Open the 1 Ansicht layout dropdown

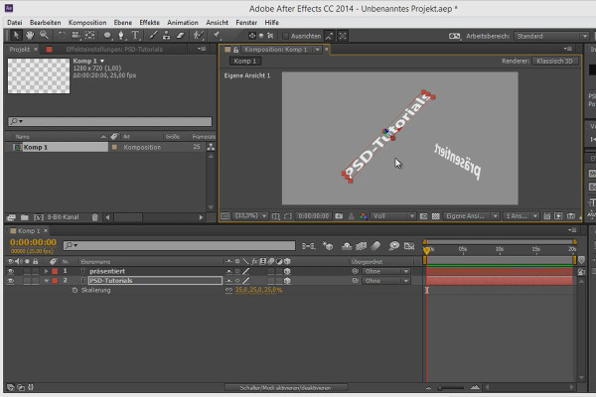pyautogui.click(x=521, y=216)
